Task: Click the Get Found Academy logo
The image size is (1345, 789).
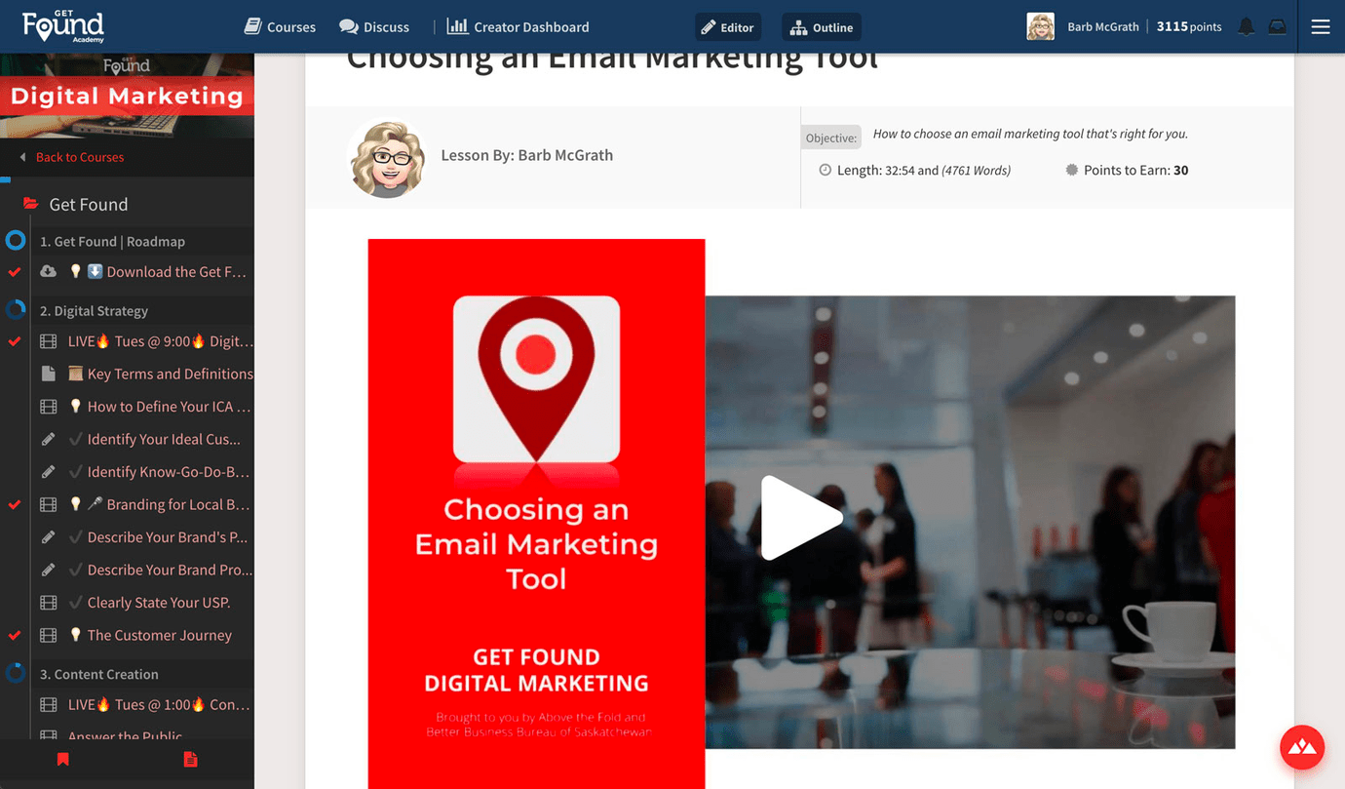Action: tap(63, 26)
